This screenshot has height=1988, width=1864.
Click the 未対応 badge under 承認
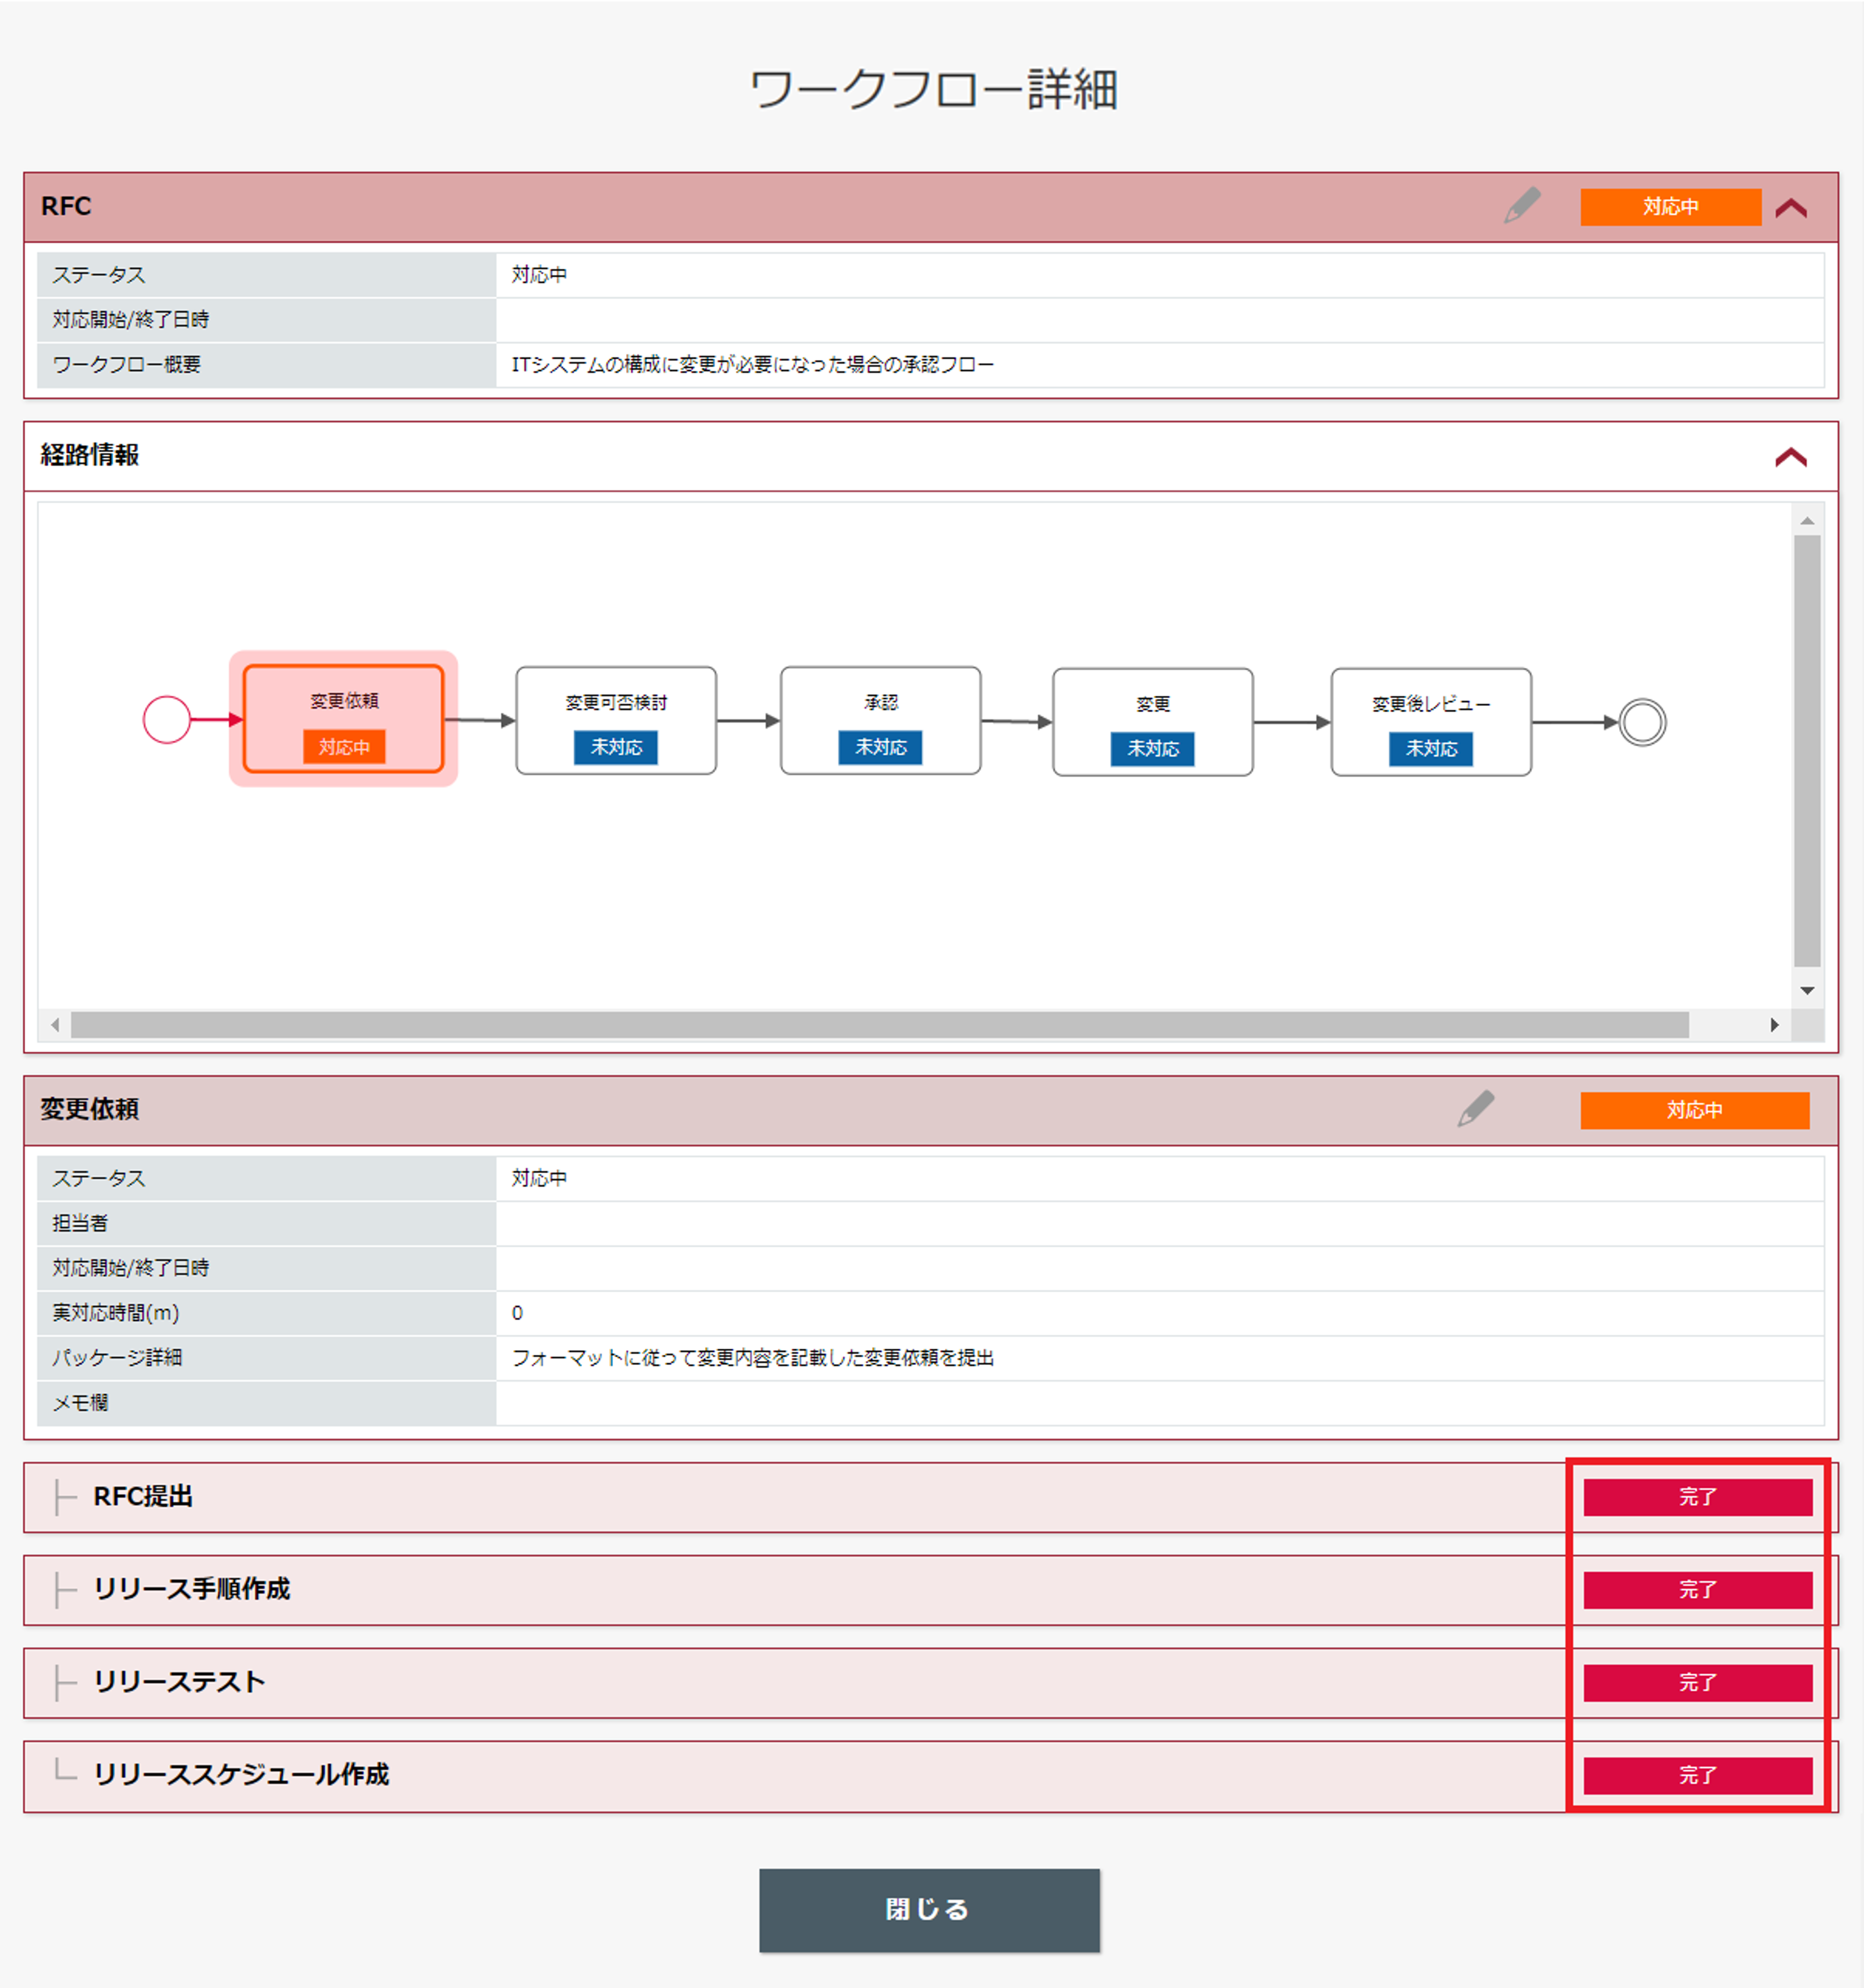[x=881, y=747]
